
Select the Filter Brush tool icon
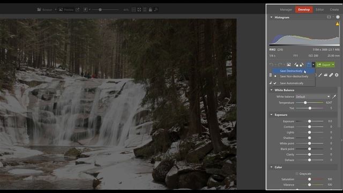point(320,75)
